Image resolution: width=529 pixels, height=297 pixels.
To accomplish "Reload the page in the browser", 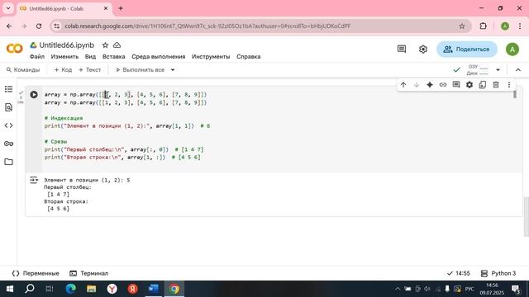I will coord(39,26).
